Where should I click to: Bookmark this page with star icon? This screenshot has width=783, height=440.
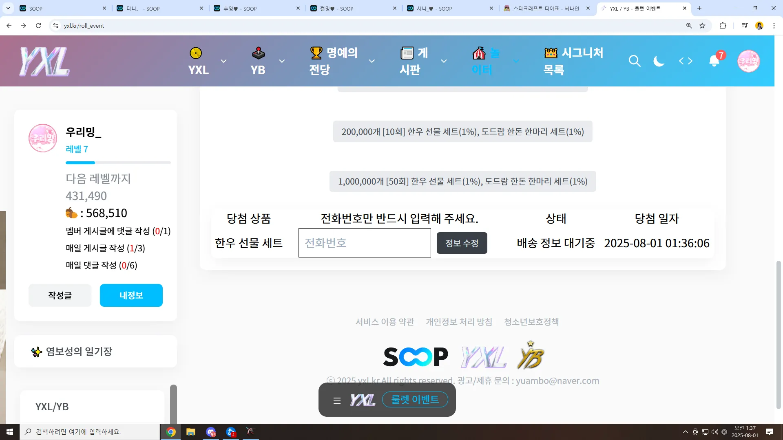[x=702, y=26]
